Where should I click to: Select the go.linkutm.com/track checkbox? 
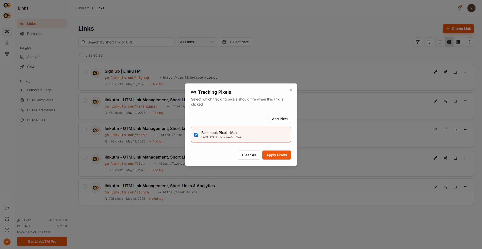tap(85, 129)
